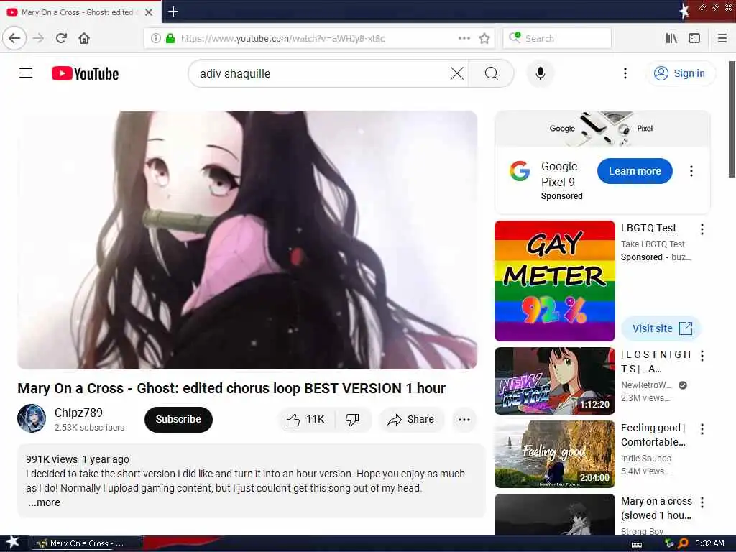Clear the YouTube search query X
736x552 pixels.
pyautogui.click(x=456, y=73)
